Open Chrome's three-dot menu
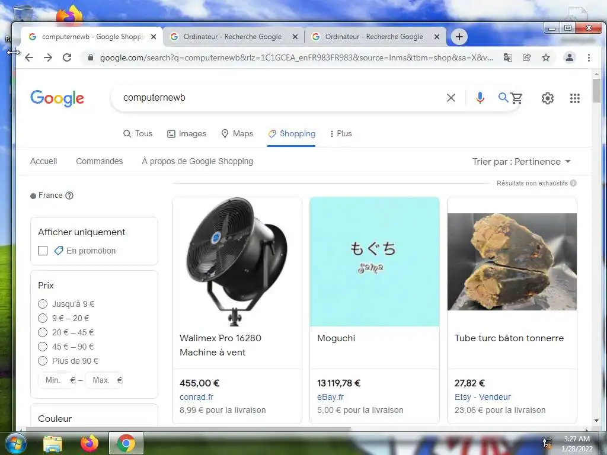Image resolution: width=607 pixels, height=455 pixels. pyautogui.click(x=589, y=57)
